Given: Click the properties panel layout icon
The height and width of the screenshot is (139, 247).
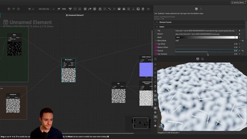Looking at the screenshot, I should (x=196, y=9).
